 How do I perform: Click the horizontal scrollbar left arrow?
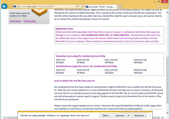point(5,118)
